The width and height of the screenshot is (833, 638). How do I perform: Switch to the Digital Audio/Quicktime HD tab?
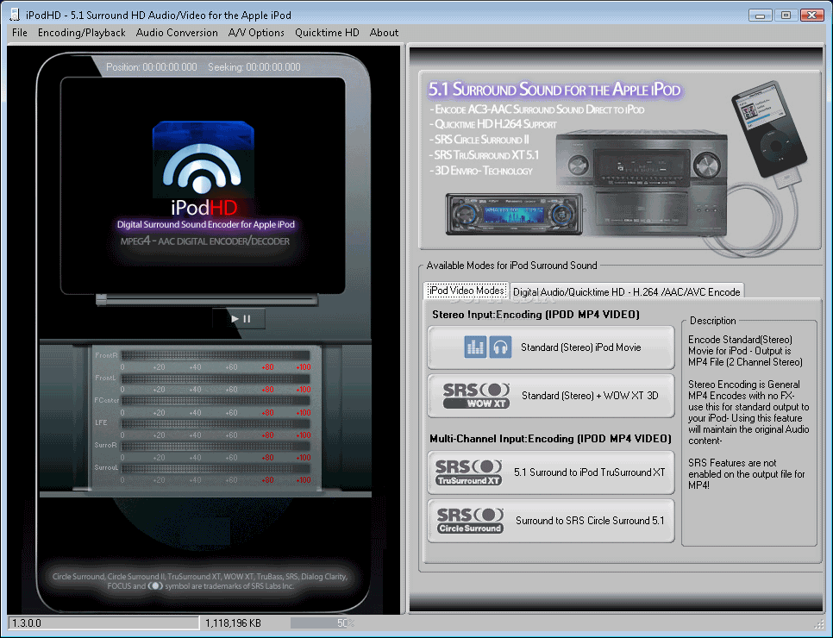click(626, 291)
